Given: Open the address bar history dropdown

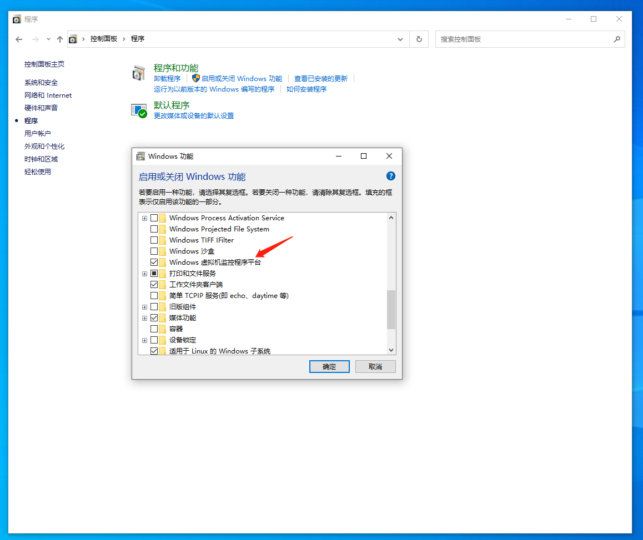Looking at the screenshot, I should (x=400, y=39).
